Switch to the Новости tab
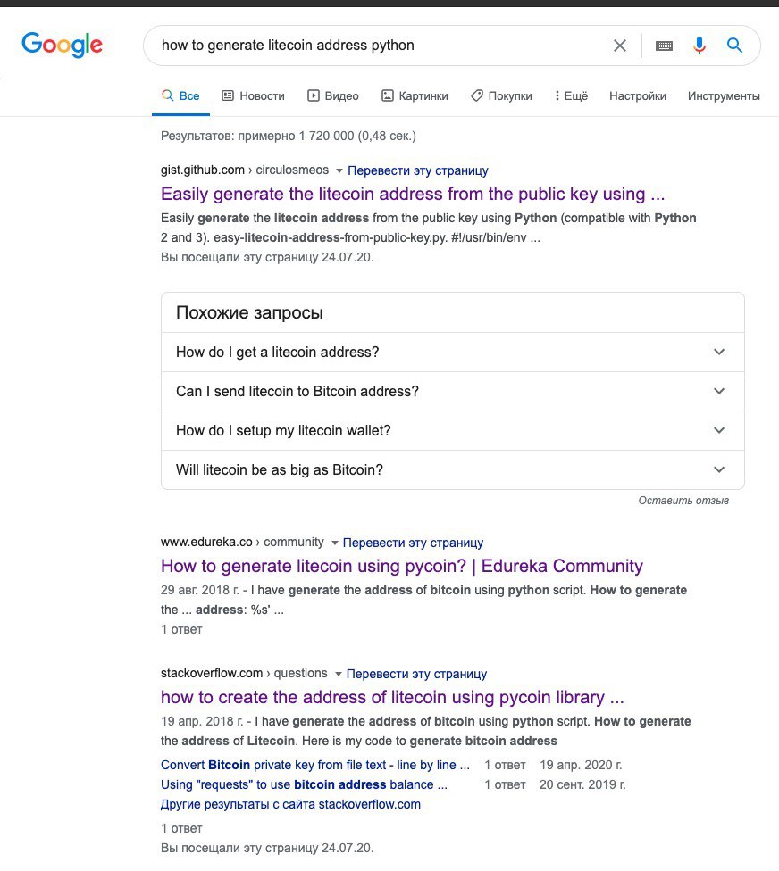 [253, 95]
